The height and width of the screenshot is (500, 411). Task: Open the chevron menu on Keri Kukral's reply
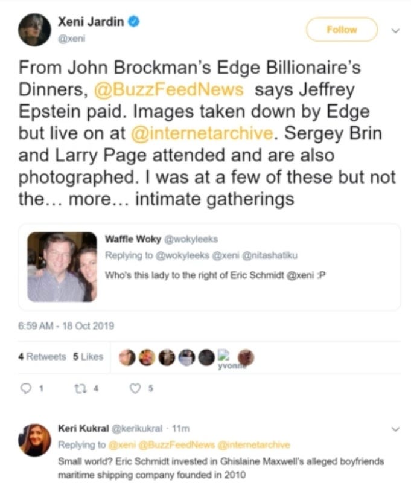click(395, 429)
